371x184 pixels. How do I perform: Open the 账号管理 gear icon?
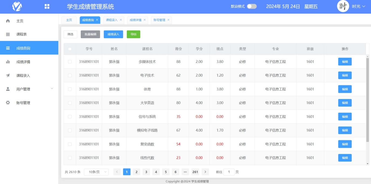coord(7,103)
